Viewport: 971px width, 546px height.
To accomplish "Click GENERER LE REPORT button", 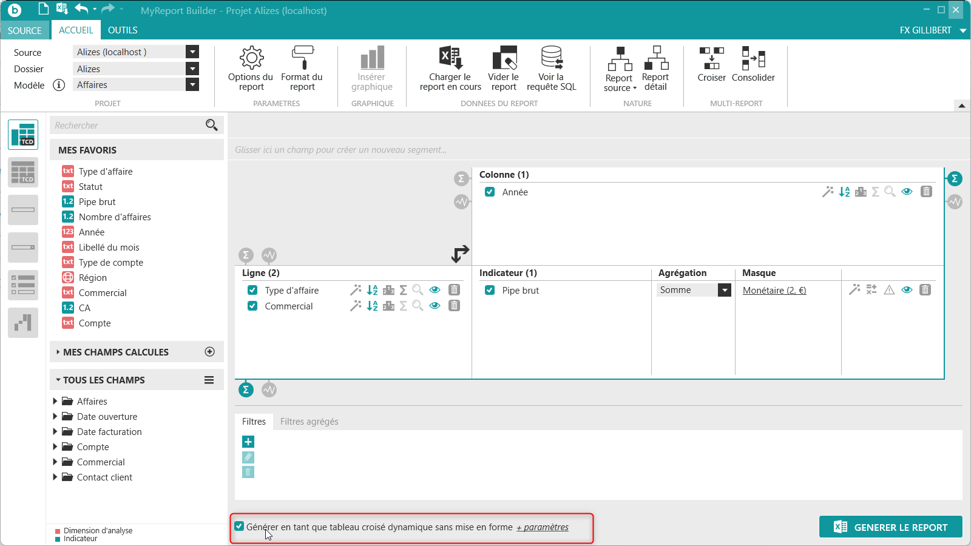I will pos(890,527).
